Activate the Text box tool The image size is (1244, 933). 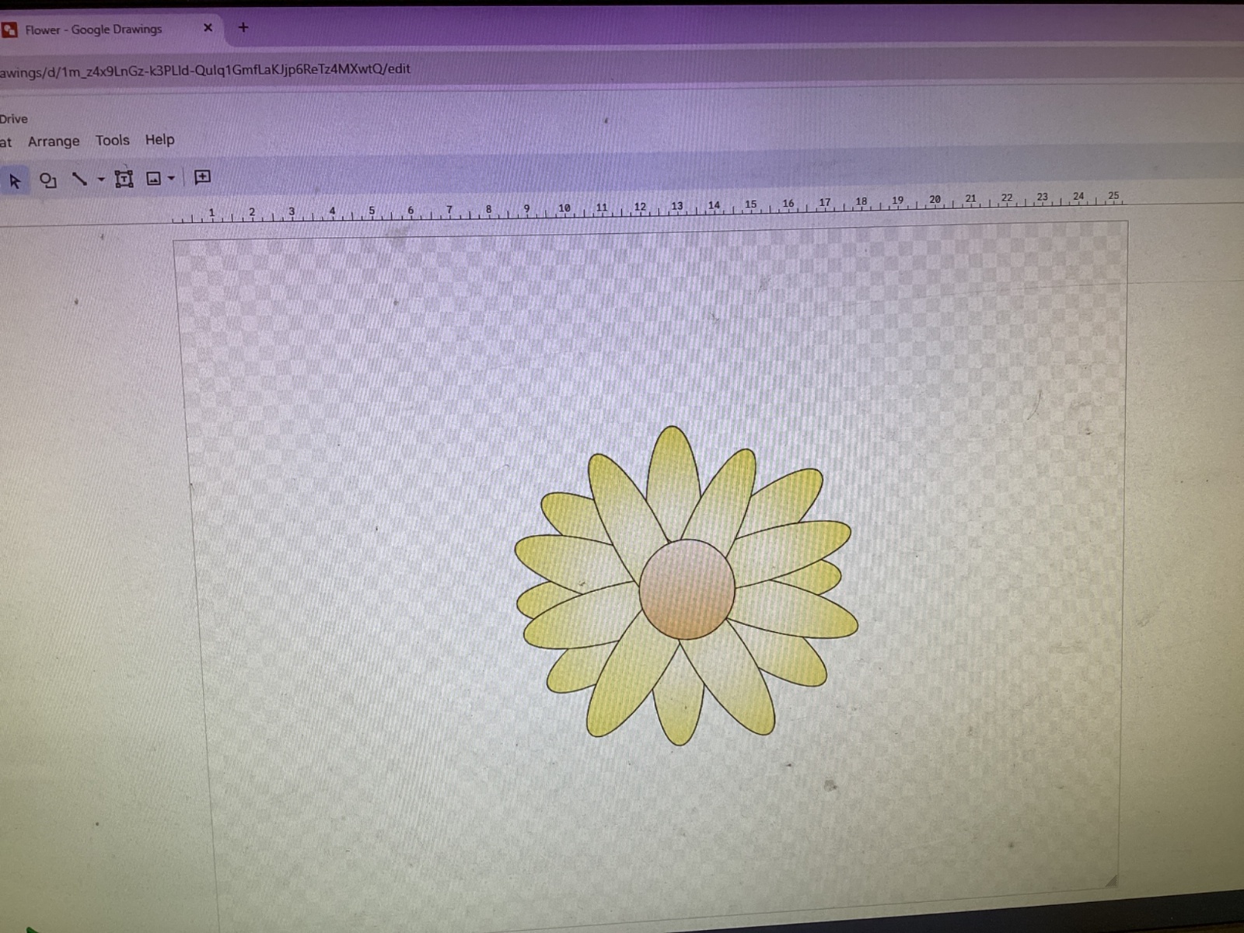124,179
